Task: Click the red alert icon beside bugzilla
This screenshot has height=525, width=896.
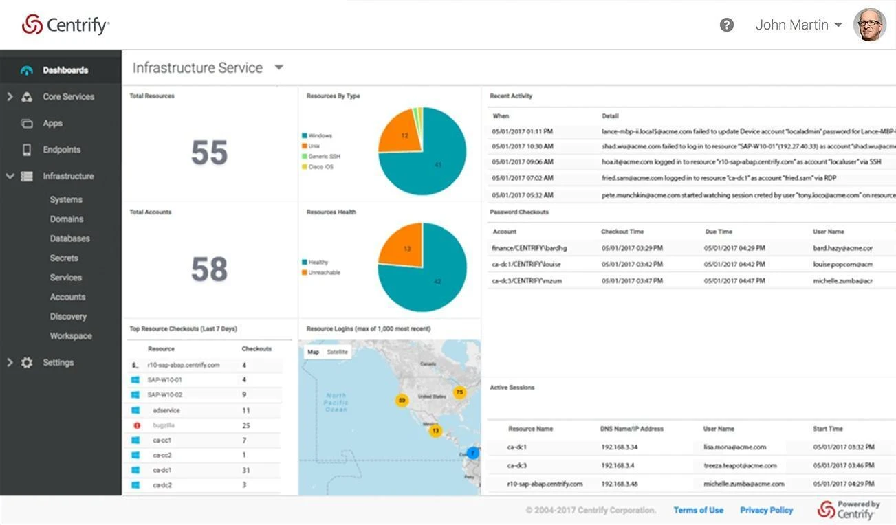Action: pos(136,425)
